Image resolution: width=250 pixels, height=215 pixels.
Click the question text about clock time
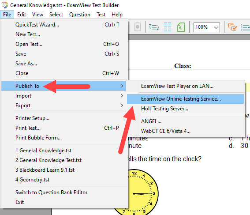click(164, 159)
